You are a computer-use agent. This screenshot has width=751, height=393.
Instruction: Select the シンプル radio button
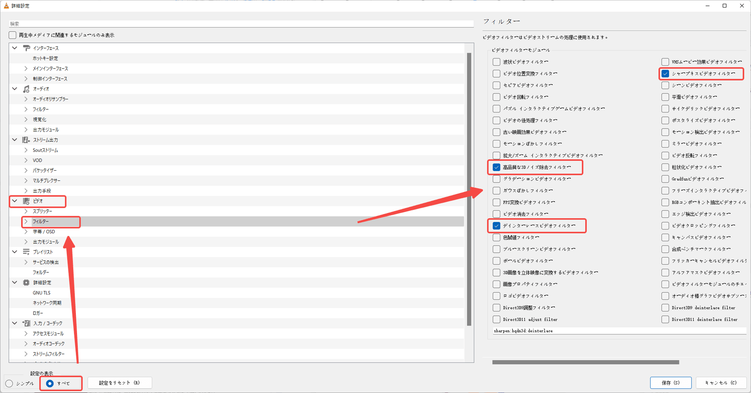coord(9,384)
